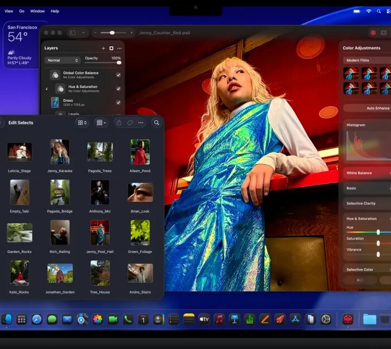Toggle the Global Color Balance layer checkbox
The height and width of the screenshot is (349, 391).
(118, 75)
